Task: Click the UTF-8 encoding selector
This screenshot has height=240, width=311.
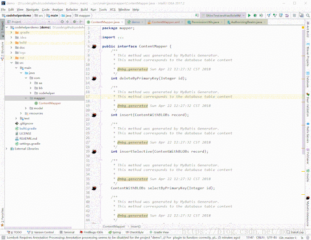Action: pos(272,237)
